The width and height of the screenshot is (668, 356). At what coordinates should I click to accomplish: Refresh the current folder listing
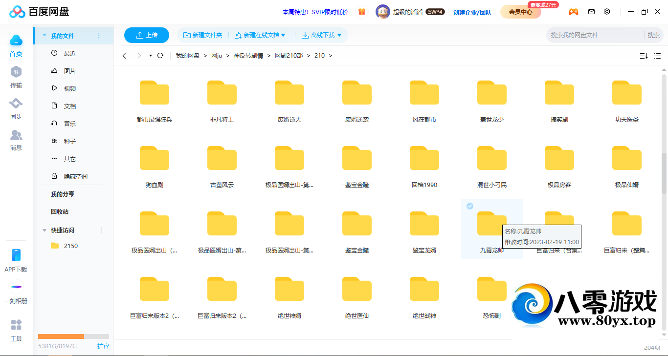click(x=160, y=56)
